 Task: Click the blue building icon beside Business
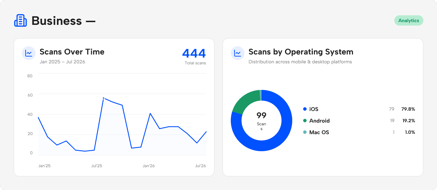coord(20,20)
